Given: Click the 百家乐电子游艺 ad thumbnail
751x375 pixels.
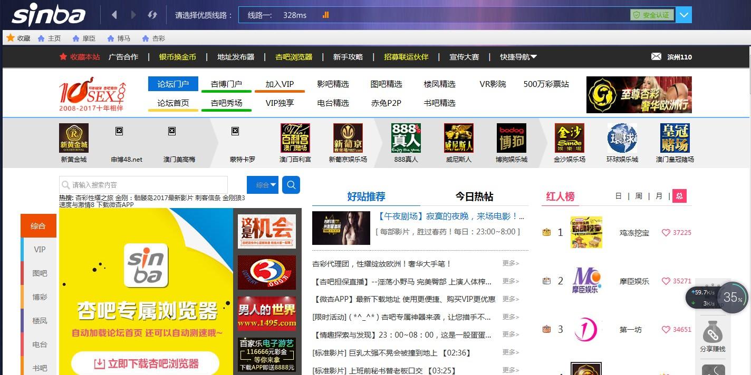Looking at the screenshot, I should coord(267,355).
